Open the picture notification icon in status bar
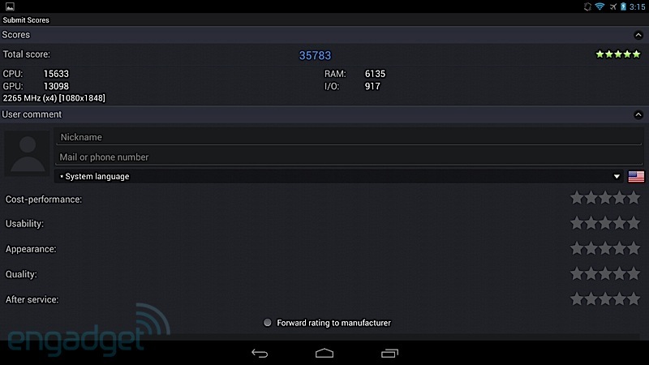 point(10,6)
